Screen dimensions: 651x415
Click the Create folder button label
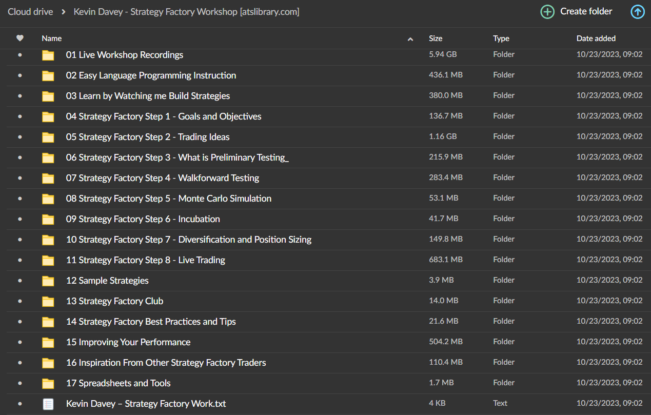point(586,11)
